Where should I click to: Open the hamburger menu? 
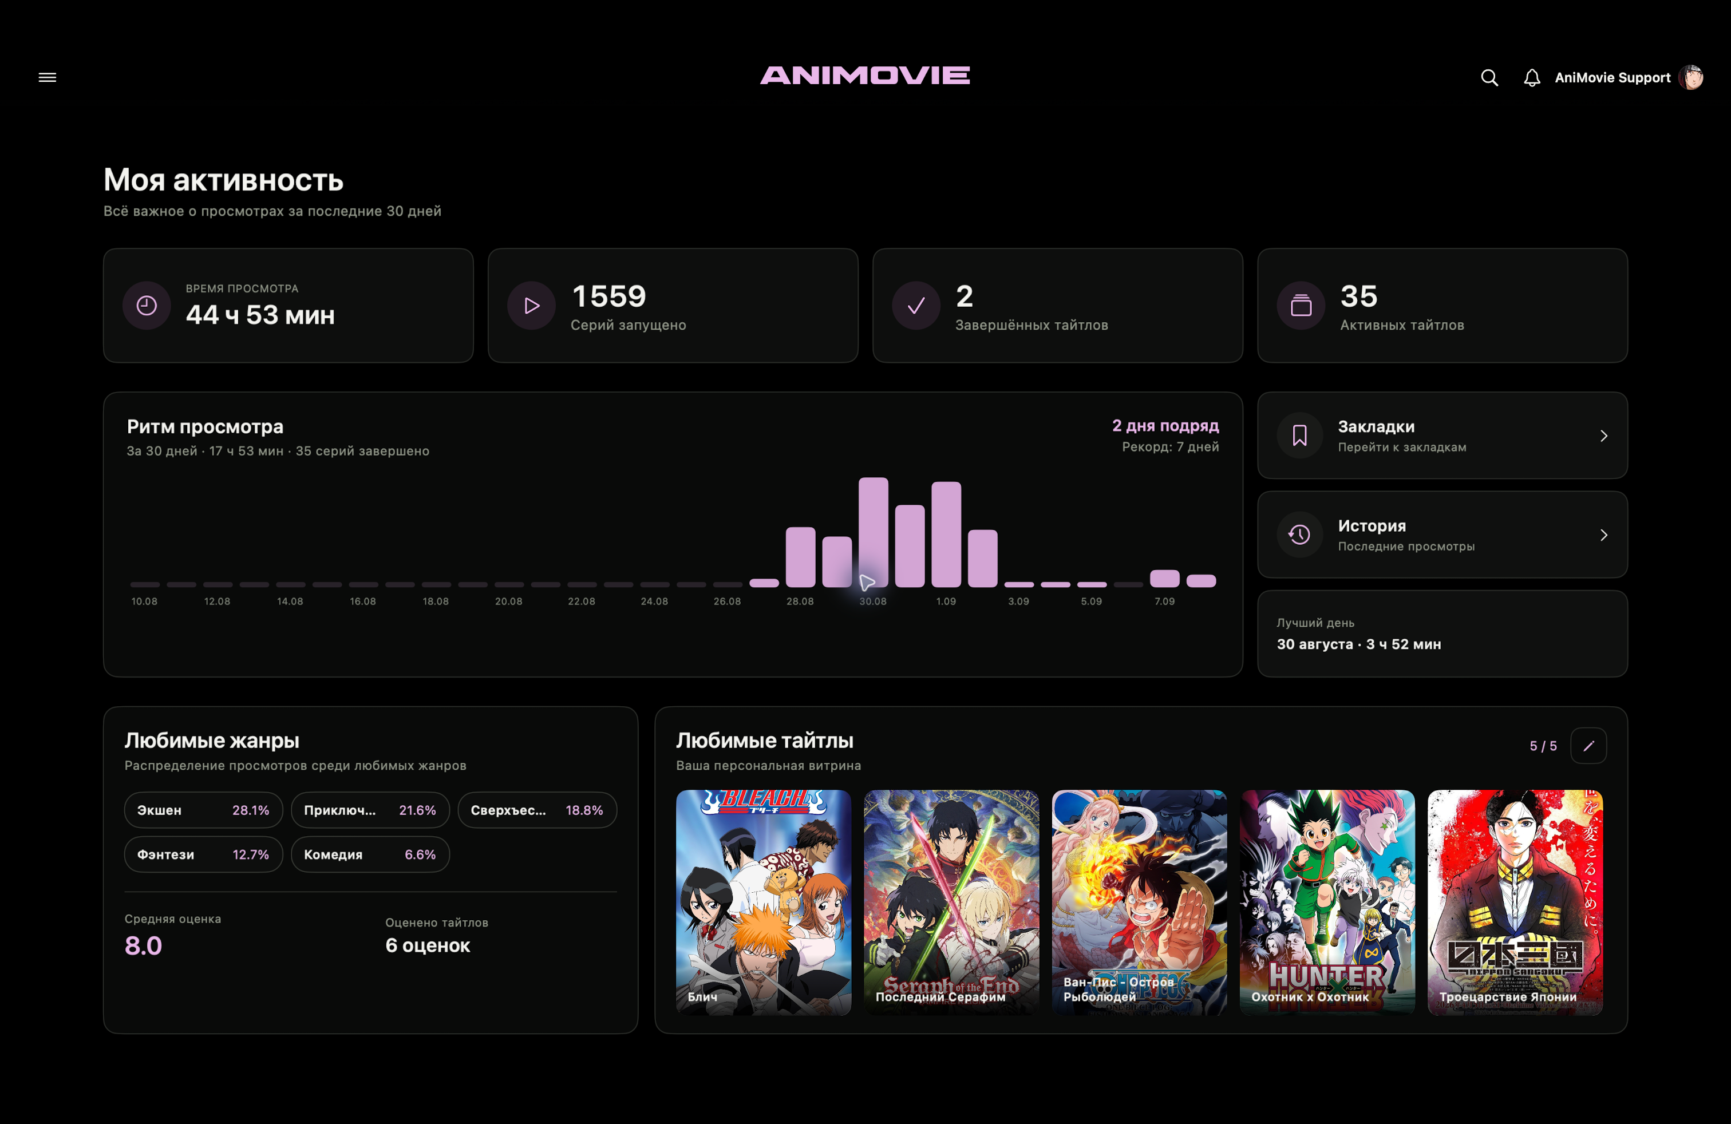point(48,78)
